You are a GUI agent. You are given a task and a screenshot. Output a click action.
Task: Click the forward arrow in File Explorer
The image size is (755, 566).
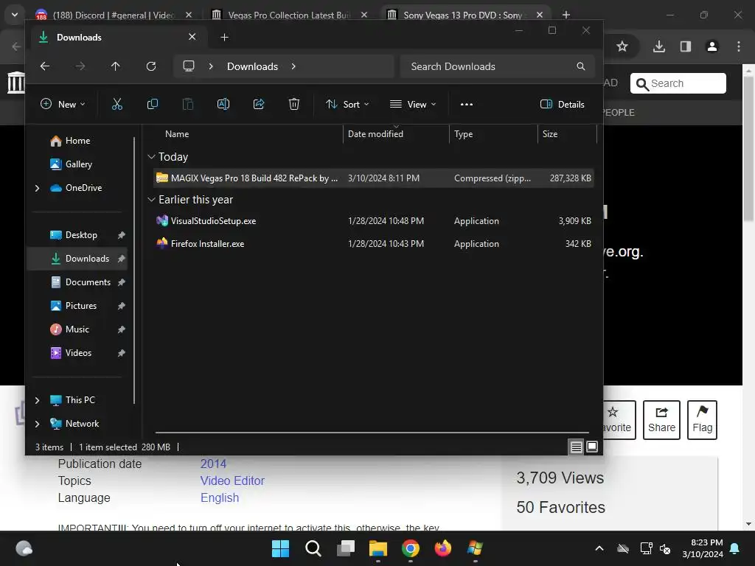80,66
